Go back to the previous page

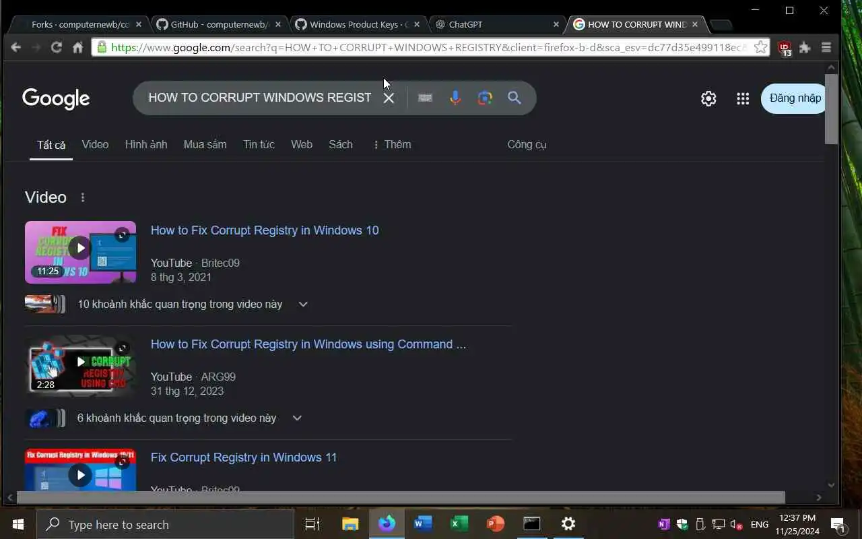click(16, 47)
